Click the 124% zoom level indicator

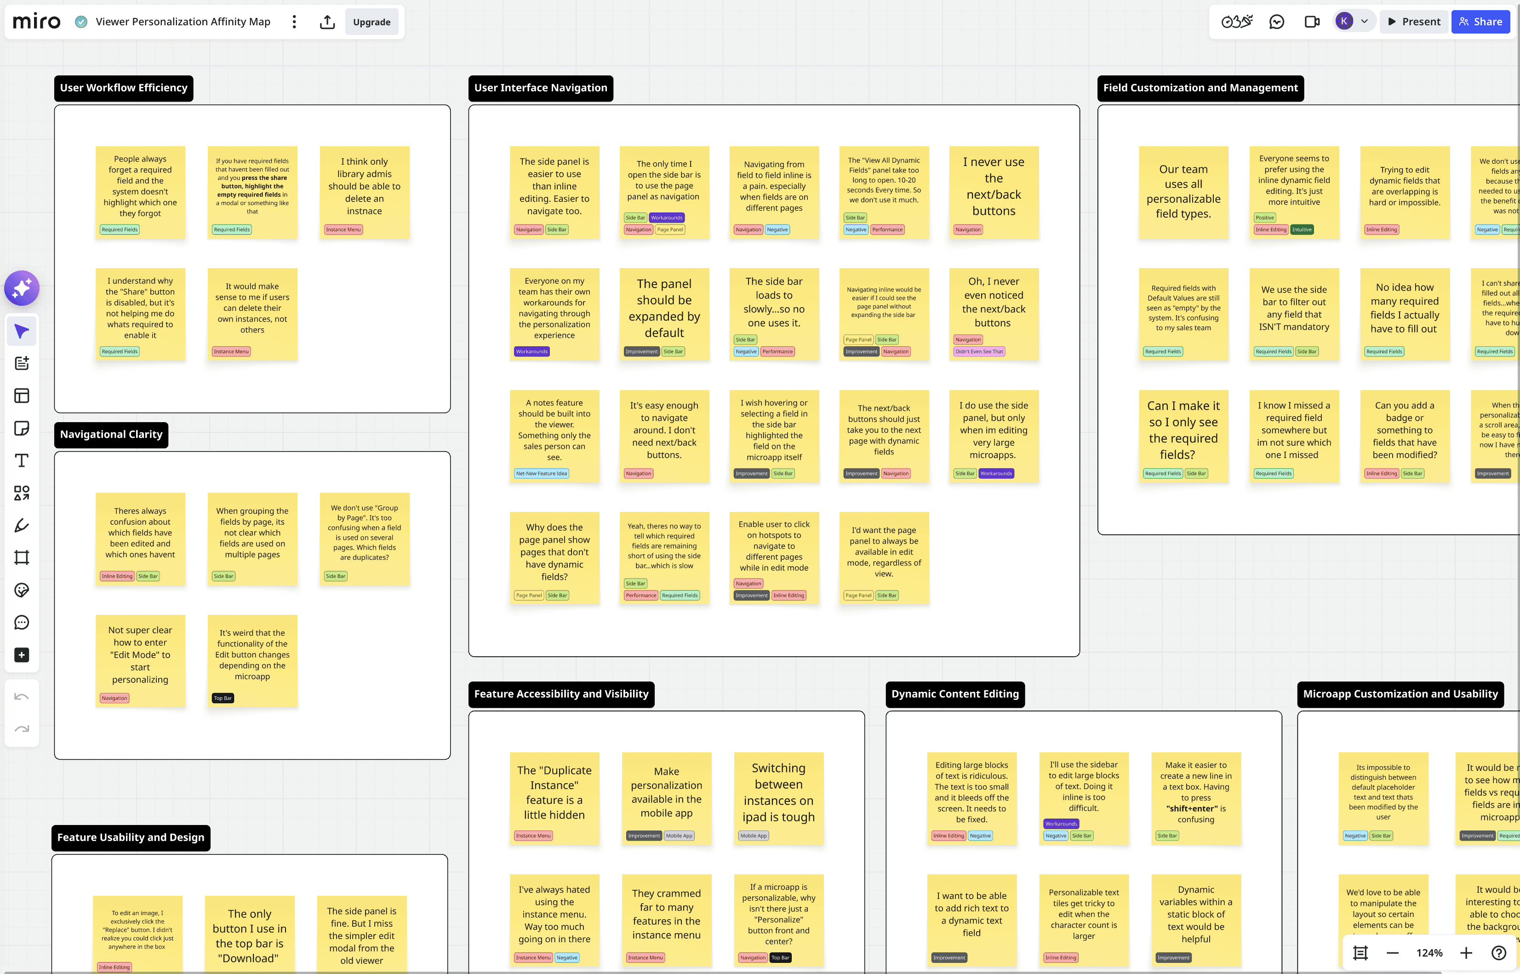(x=1429, y=952)
